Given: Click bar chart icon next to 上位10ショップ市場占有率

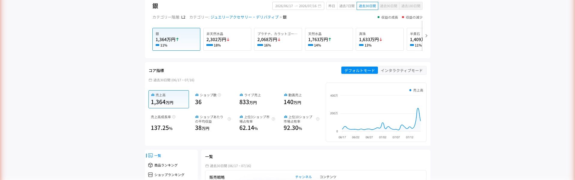Looking at the screenshot, I should [286, 117].
